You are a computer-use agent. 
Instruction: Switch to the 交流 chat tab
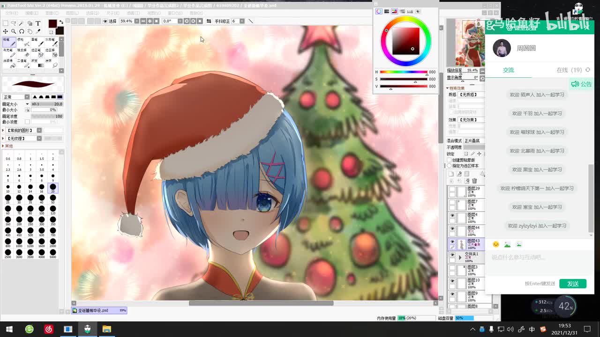pos(509,70)
